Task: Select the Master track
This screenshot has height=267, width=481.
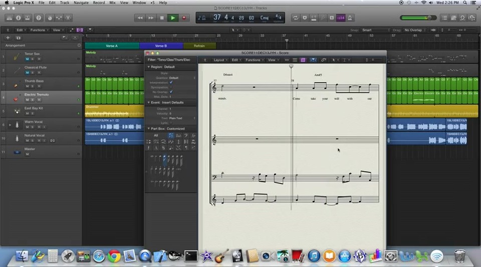Action: point(42,151)
